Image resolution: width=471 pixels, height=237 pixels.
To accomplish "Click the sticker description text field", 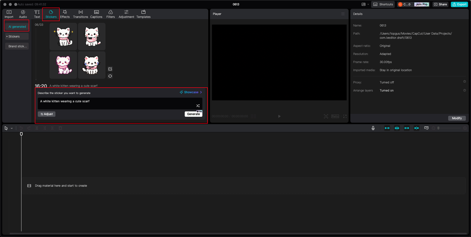I will click(x=120, y=103).
